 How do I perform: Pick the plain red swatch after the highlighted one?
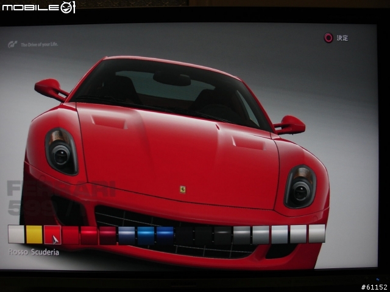click(x=71, y=235)
